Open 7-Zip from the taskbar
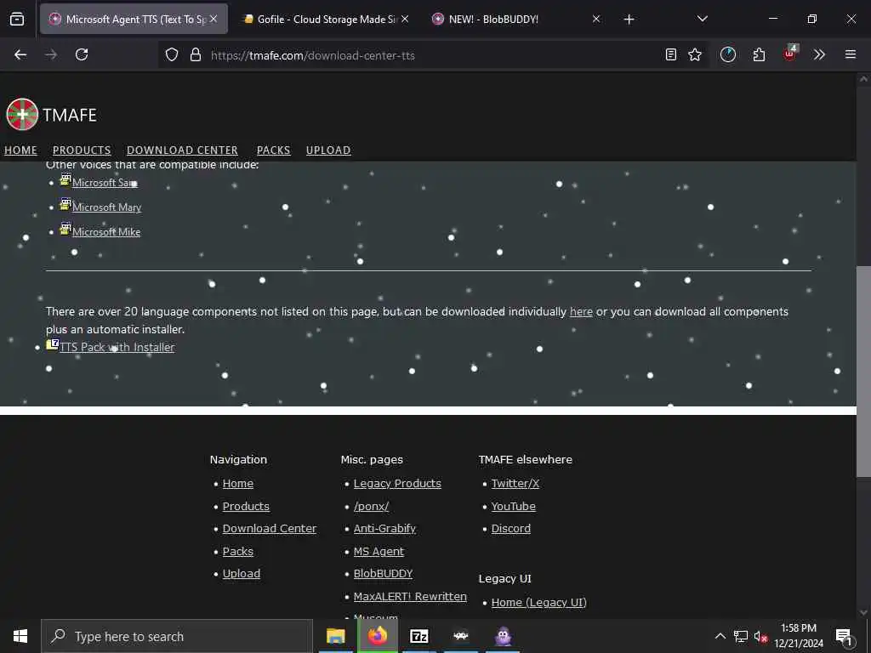871x653 pixels. click(418, 636)
